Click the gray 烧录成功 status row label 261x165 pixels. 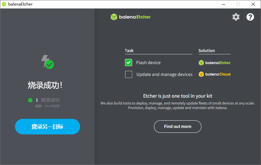point(50,100)
